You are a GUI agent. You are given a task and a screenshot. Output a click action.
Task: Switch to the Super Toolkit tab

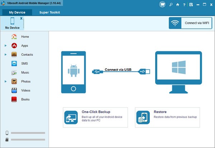[x=50, y=12]
